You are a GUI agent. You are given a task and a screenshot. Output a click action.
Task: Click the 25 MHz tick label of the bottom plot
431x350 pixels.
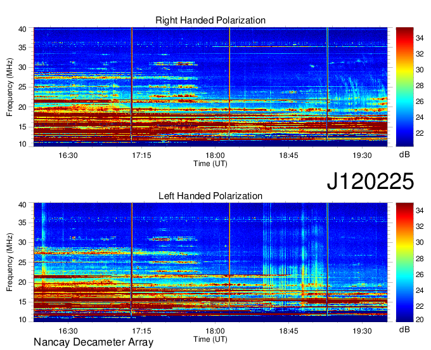[22, 262]
